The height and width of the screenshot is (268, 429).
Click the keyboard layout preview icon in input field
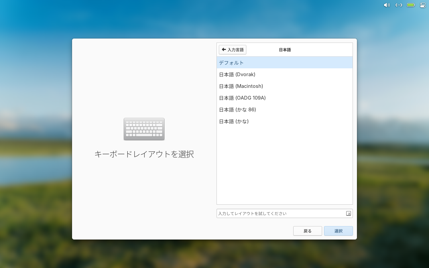pyautogui.click(x=349, y=213)
